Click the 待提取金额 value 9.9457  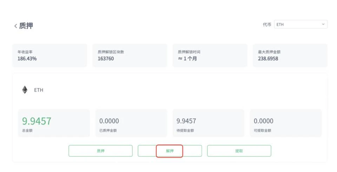coord(186,121)
